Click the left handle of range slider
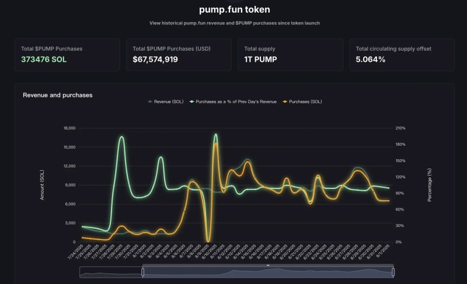The image size is (467, 284). pyautogui.click(x=142, y=272)
